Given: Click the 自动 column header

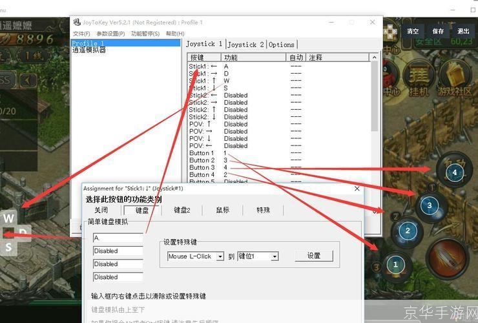Looking at the screenshot, I should click(296, 57).
